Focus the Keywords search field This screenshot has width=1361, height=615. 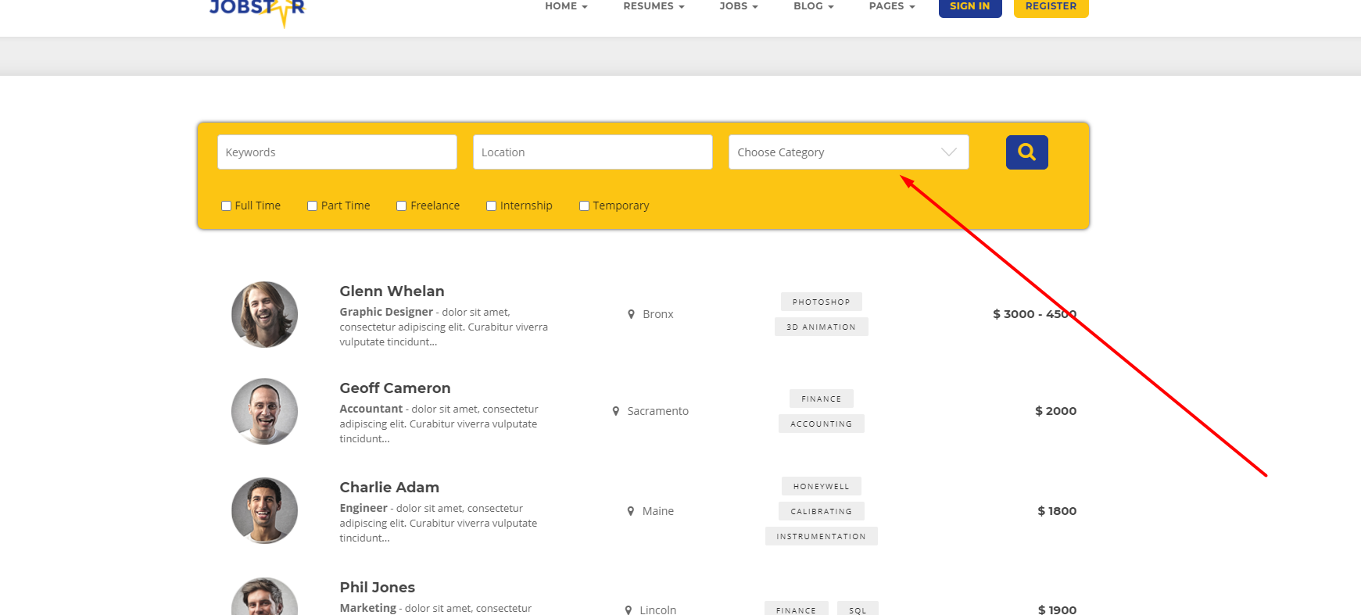pyautogui.click(x=337, y=152)
